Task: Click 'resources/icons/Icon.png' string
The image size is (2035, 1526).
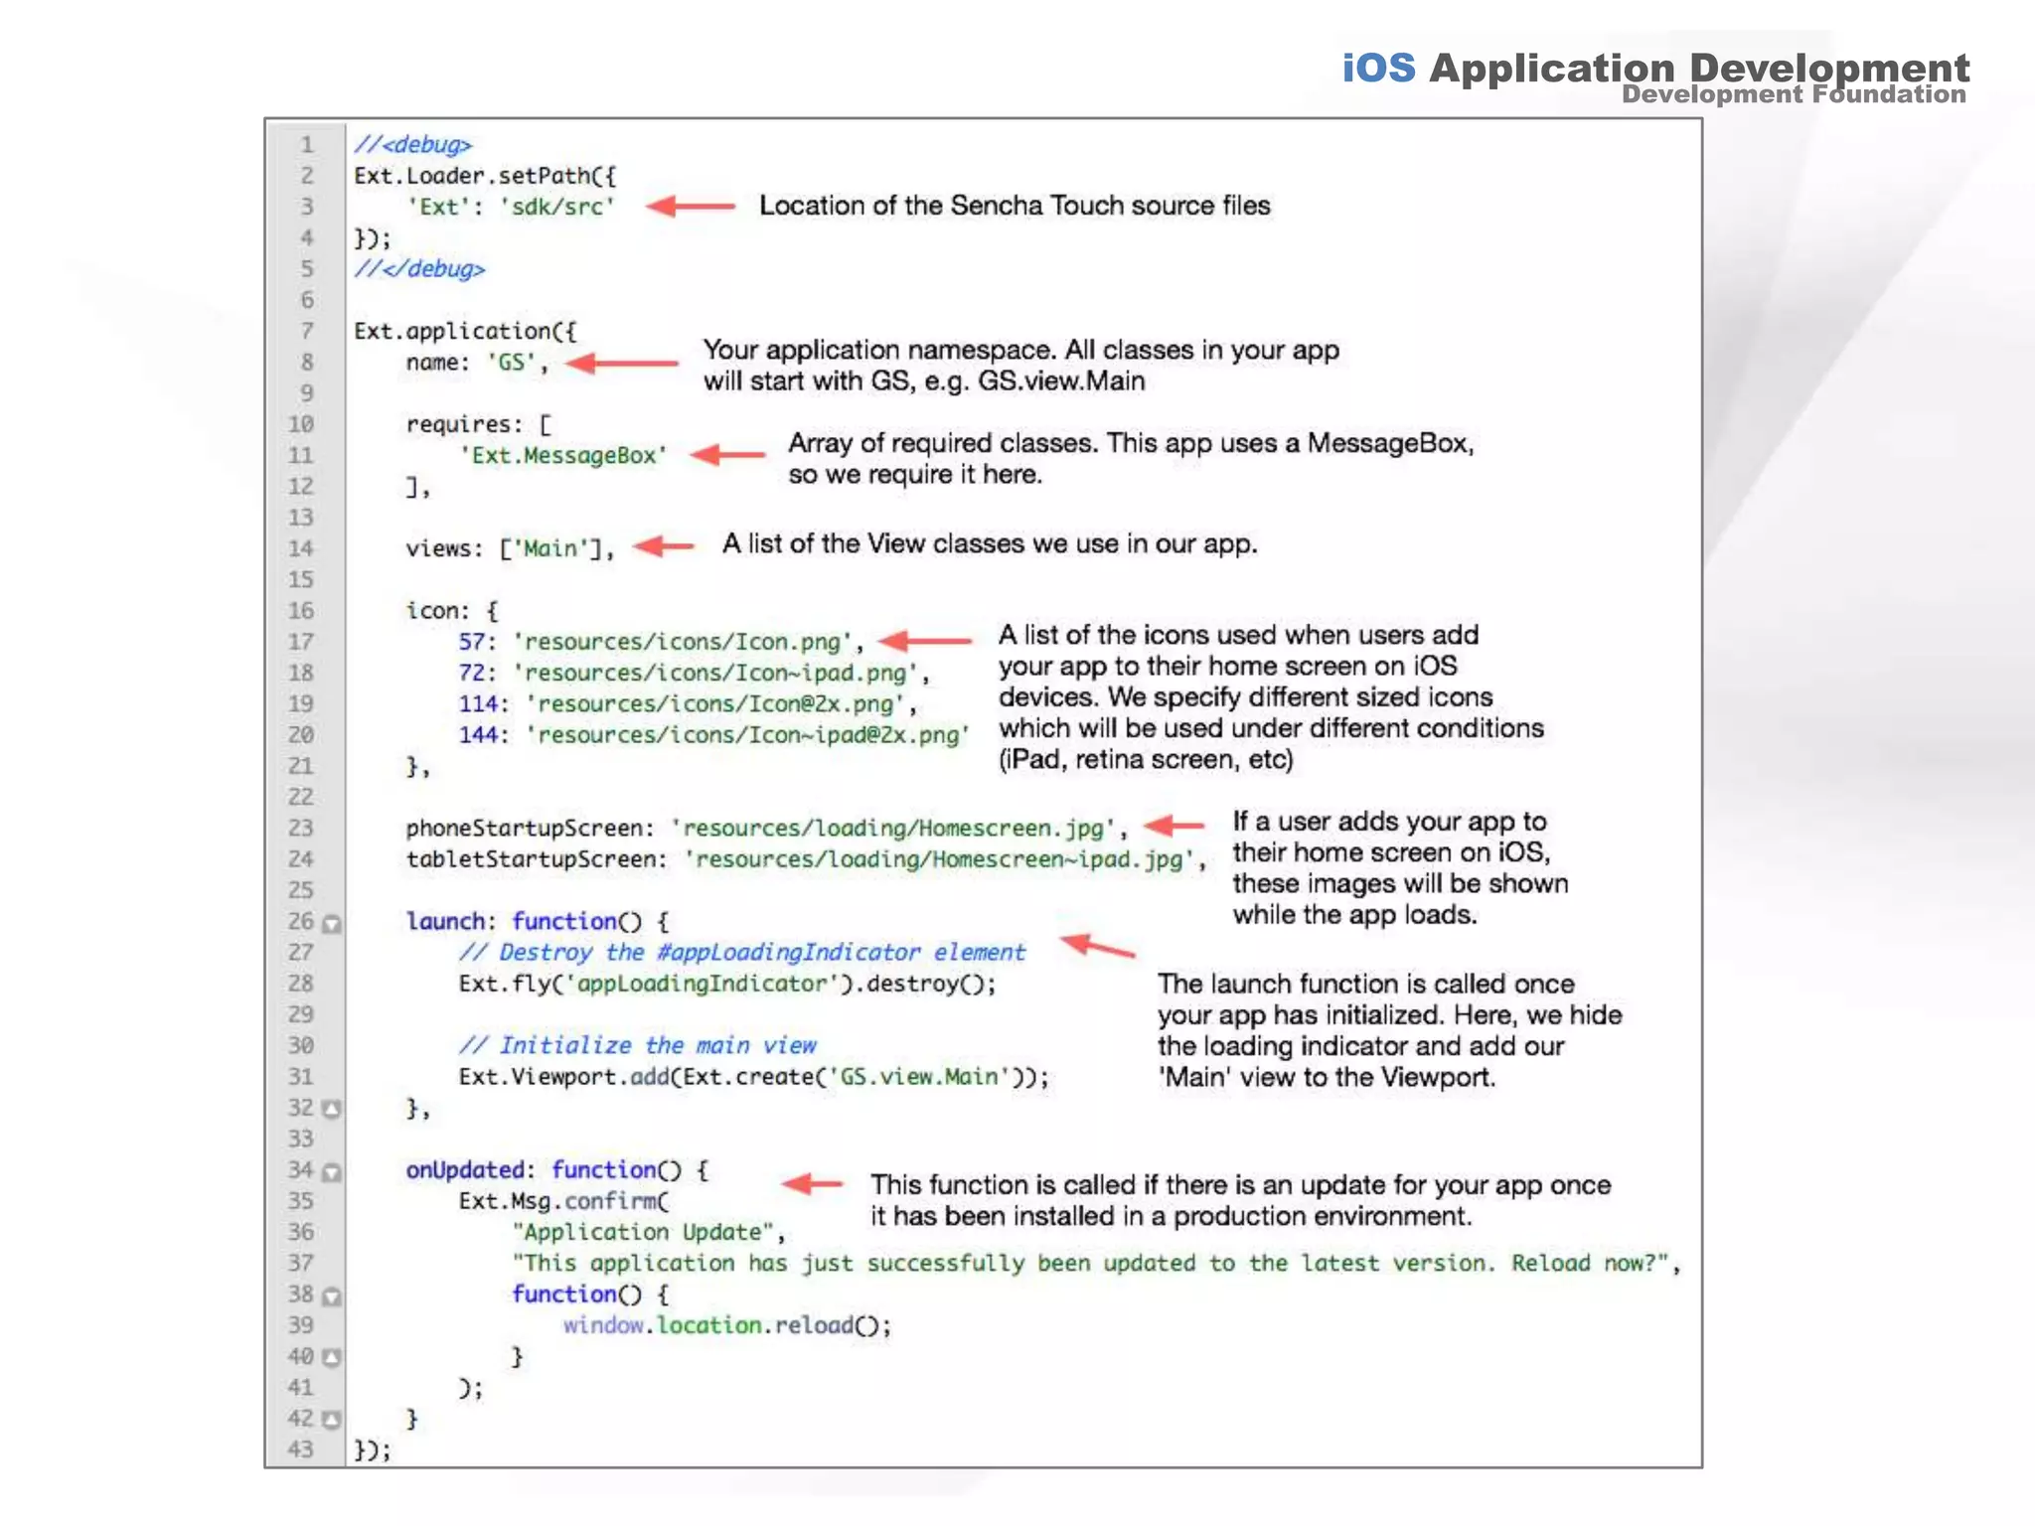Action: [683, 642]
